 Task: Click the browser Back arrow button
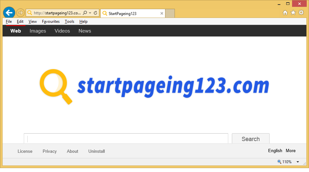coord(9,13)
